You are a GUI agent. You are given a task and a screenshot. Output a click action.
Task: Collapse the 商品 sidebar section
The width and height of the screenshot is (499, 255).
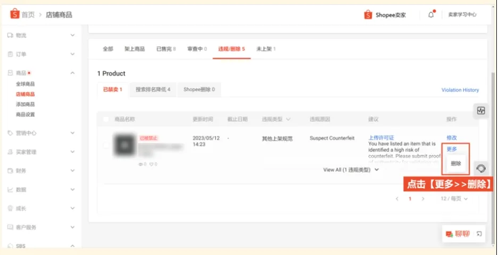[73, 73]
